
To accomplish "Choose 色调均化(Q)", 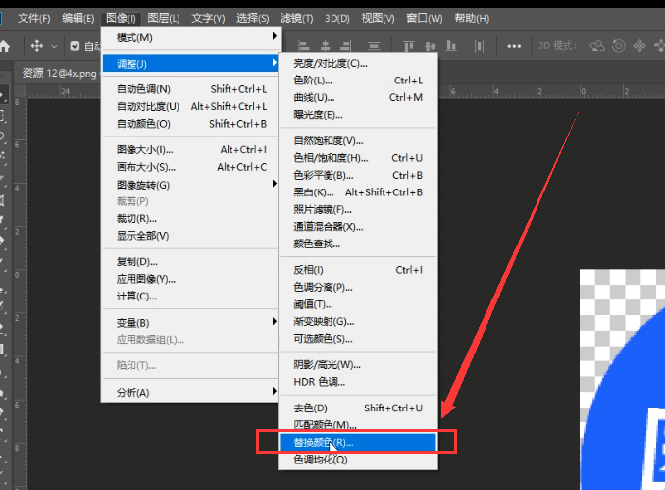I will (x=358, y=460).
